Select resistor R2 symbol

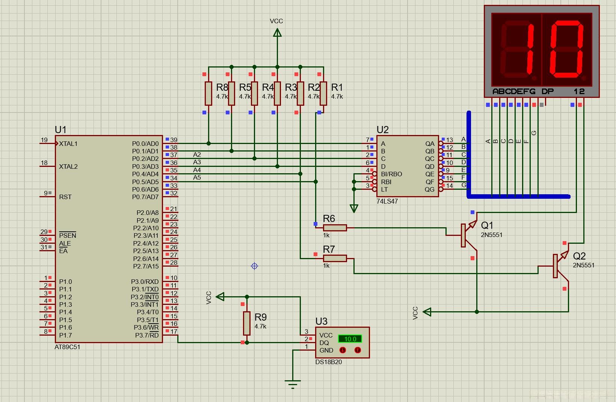[x=300, y=93]
